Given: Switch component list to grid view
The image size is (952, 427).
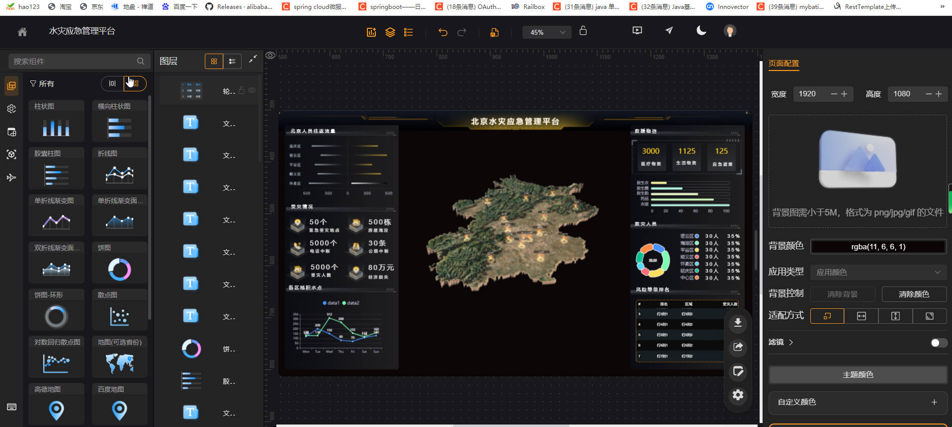Looking at the screenshot, I should point(135,83).
